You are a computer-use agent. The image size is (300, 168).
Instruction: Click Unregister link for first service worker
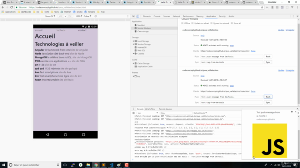[x=290, y=30]
